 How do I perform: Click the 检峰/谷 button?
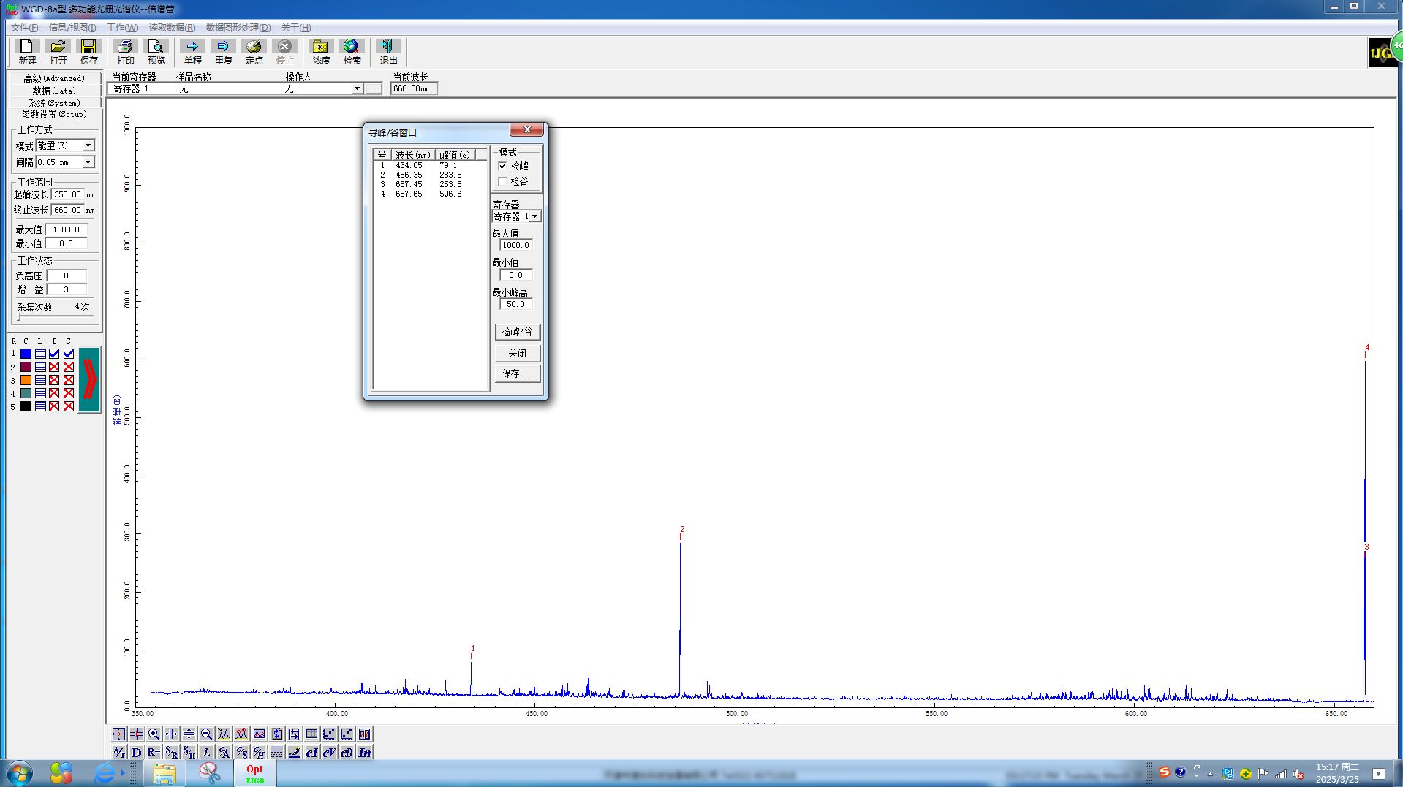click(x=518, y=332)
